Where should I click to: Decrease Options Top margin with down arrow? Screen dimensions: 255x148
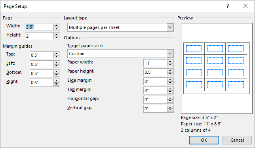[x=170, y=92]
